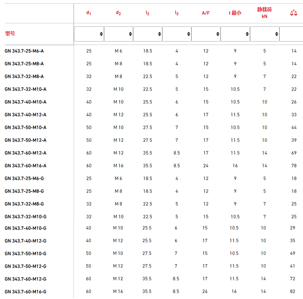Viewport: 303px width, 299px height.
Task: Click the weight column filter box
Action: (291, 34)
